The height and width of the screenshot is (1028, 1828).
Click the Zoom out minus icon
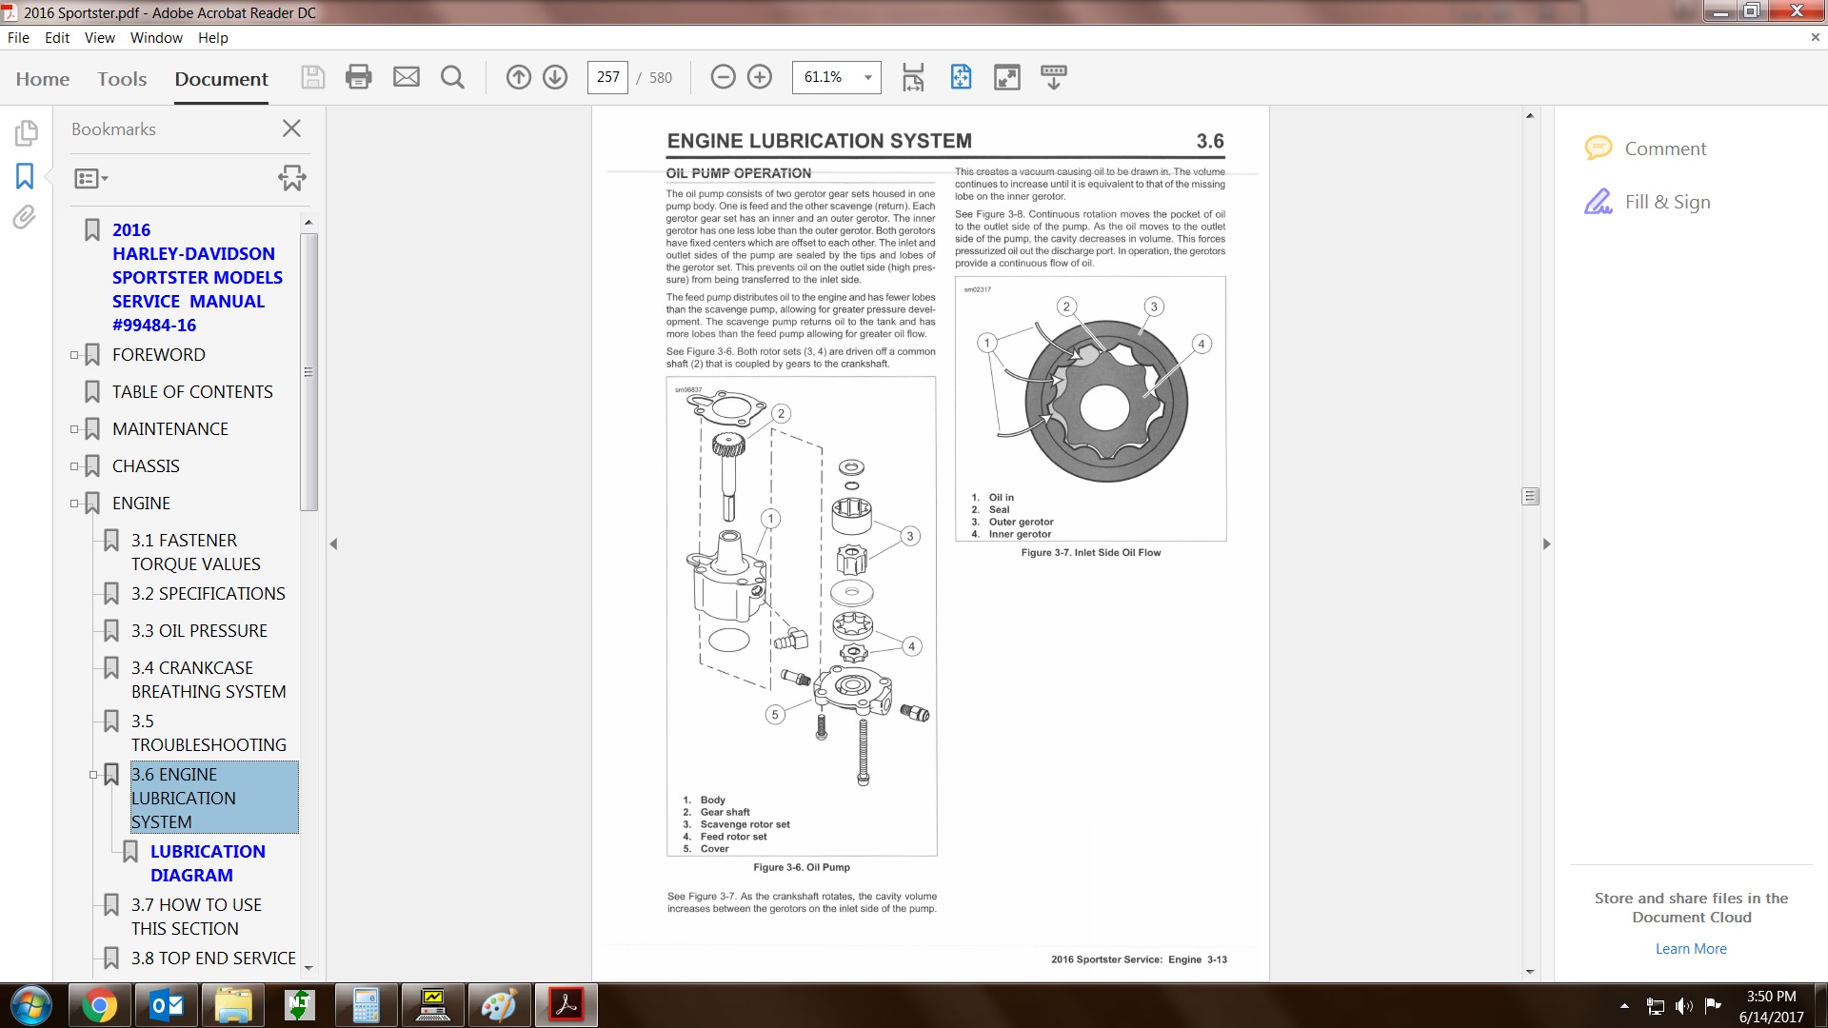click(x=724, y=77)
